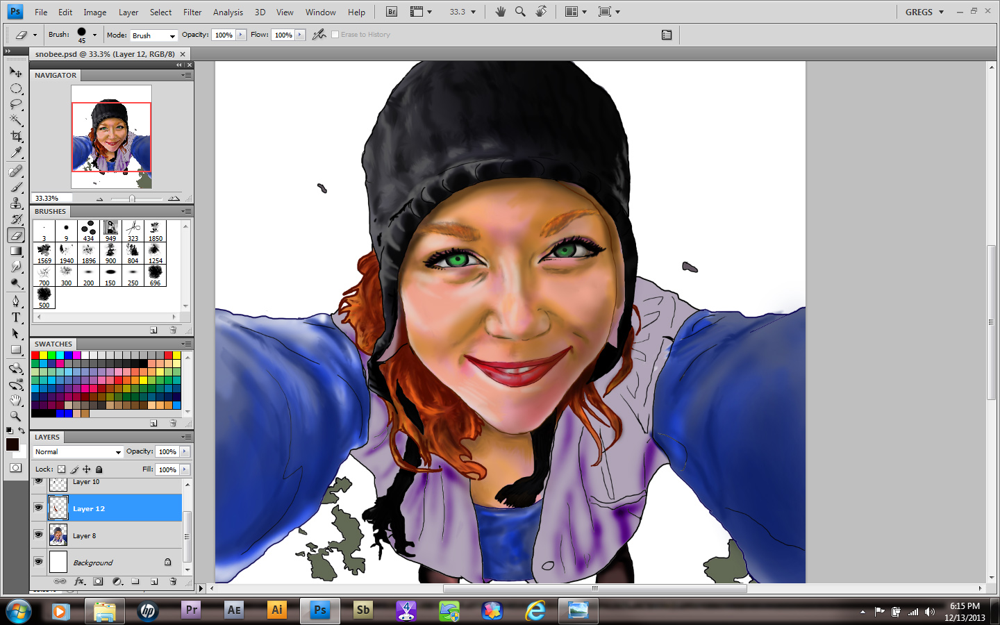The image size is (1000, 625).
Task: Click the 1850 brush preset
Action: [x=155, y=231]
